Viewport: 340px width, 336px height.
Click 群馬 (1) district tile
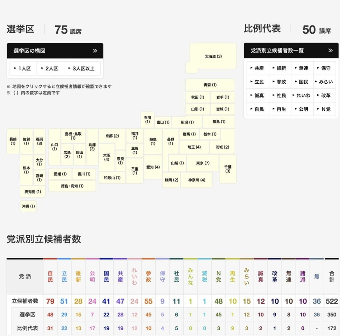click(189, 134)
